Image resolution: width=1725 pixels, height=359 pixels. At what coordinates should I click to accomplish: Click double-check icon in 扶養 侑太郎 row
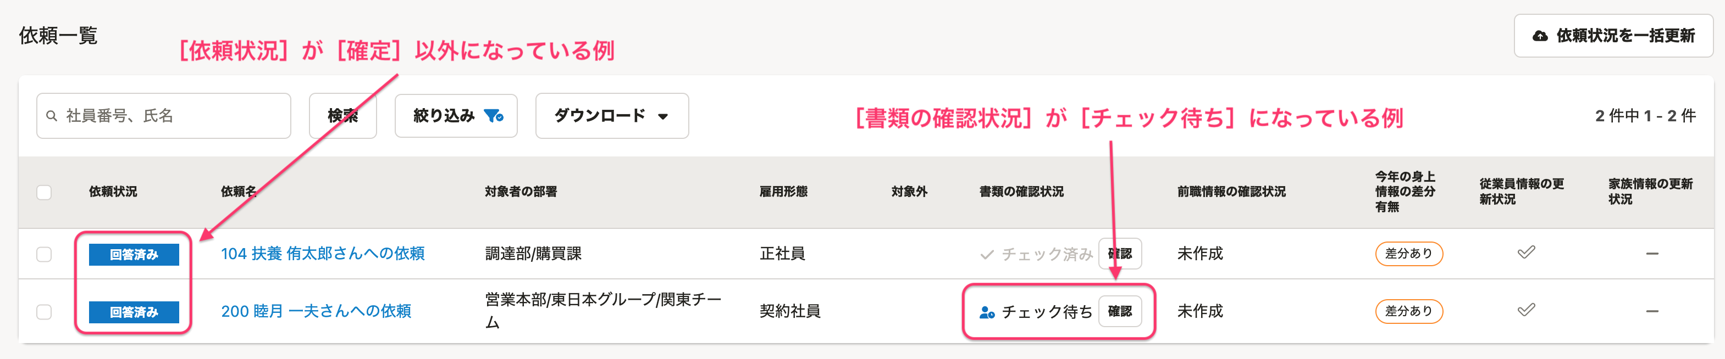tap(1526, 253)
